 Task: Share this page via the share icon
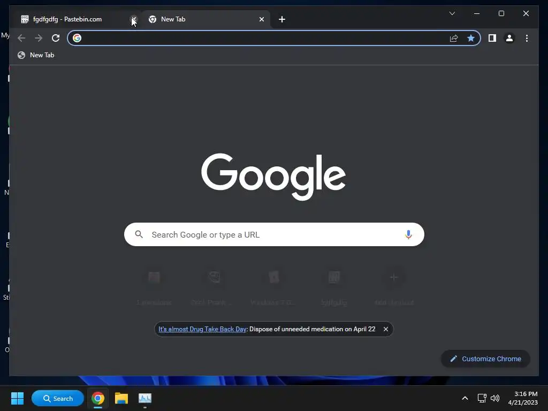point(454,38)
